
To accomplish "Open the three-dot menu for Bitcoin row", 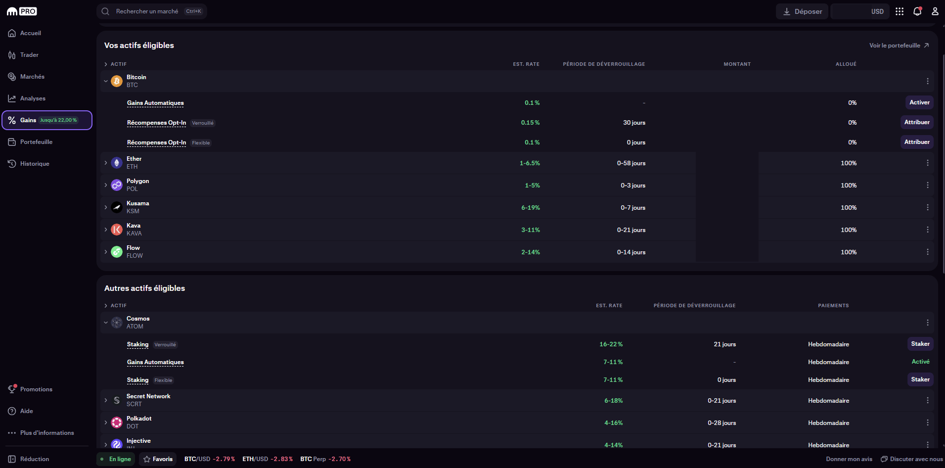I will click(927, 81).
